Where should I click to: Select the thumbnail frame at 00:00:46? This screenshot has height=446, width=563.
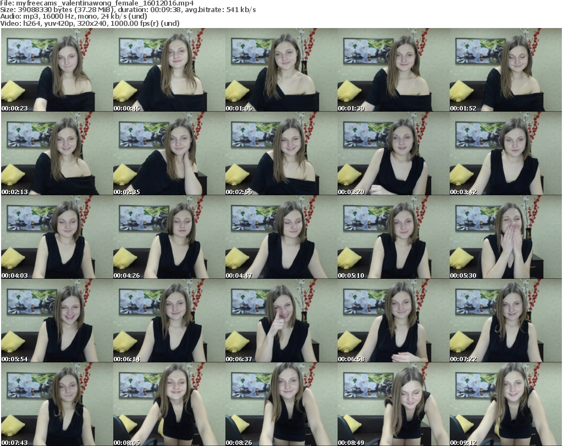(169, 70)
